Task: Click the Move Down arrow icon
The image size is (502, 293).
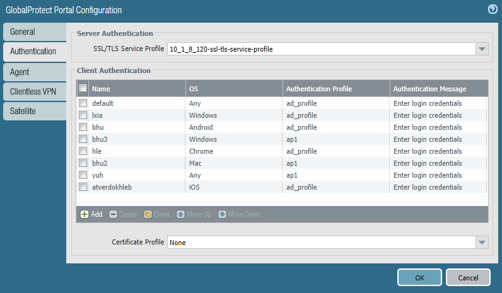Action: (223, 214)
